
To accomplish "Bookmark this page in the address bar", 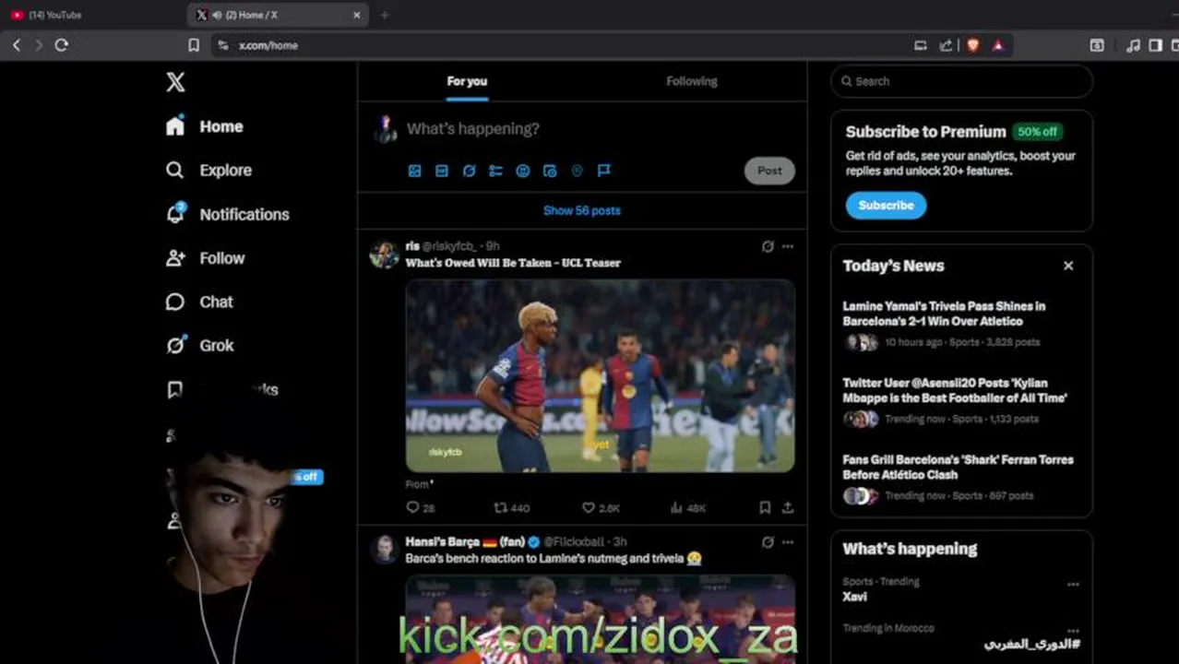I will pos(194,45).
